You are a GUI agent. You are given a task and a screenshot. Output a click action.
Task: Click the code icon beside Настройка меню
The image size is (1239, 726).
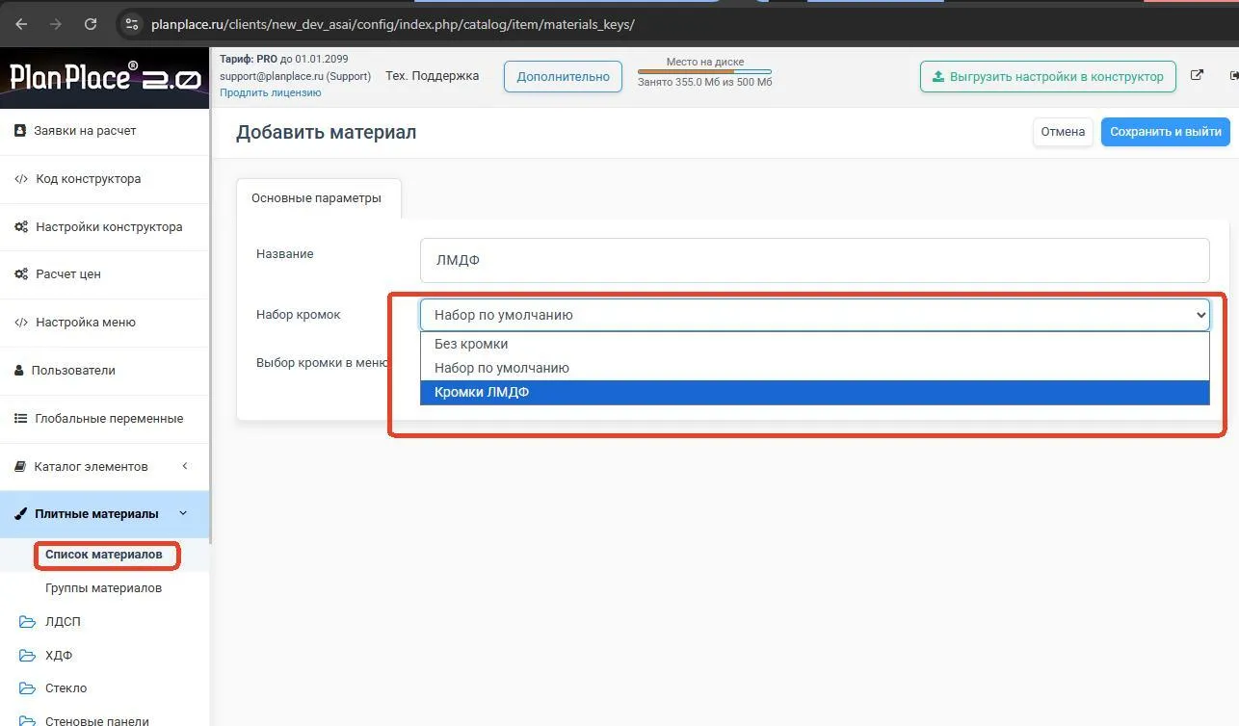21,323
